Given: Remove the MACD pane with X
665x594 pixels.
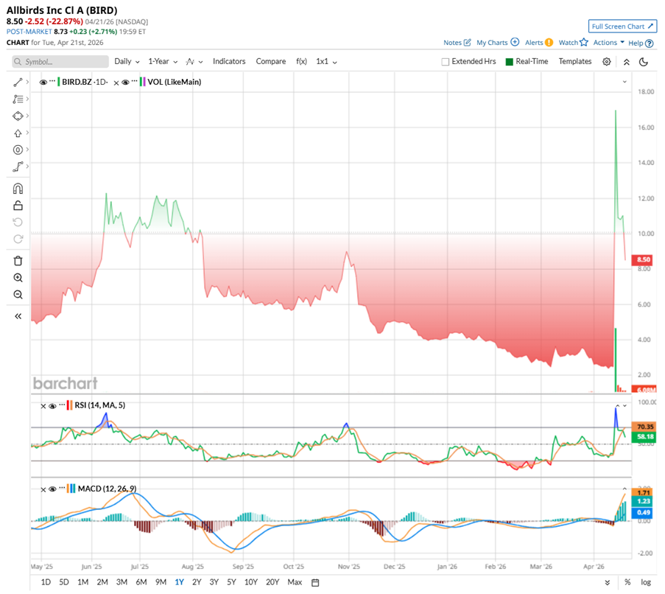Looking at the screenshot, I should [x=43, y=489].
